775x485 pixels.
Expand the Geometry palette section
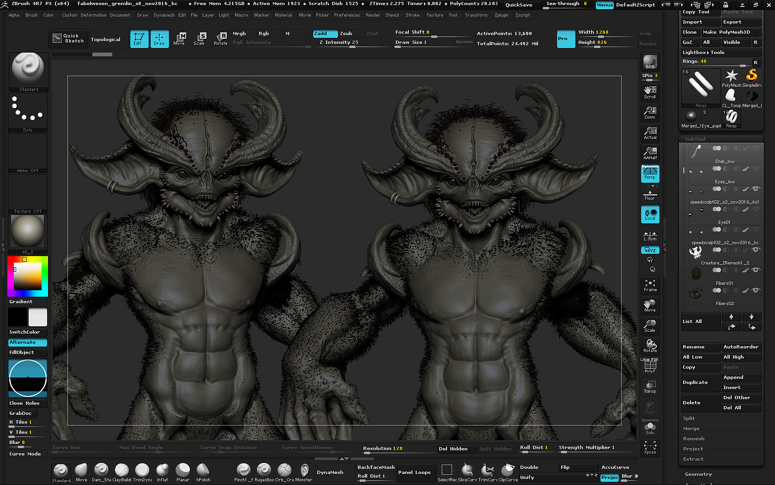click(x=698, y=474)
